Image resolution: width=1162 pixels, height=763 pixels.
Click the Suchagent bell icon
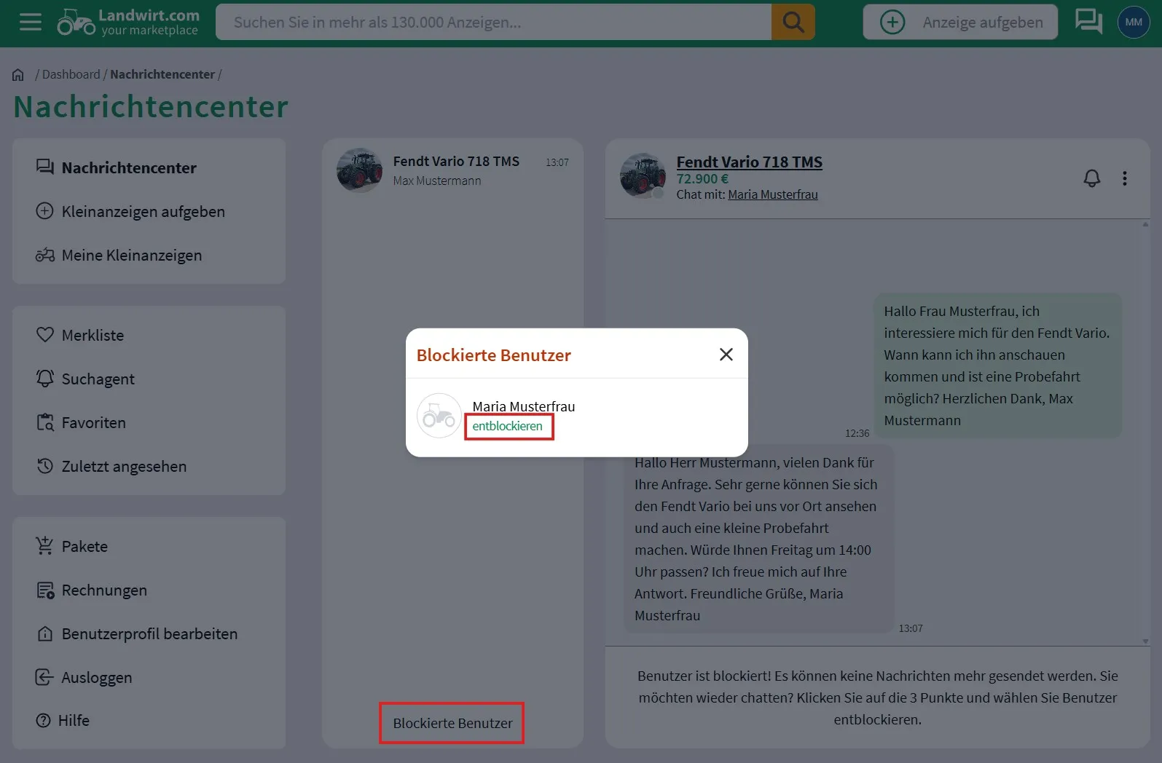[45, 379]
